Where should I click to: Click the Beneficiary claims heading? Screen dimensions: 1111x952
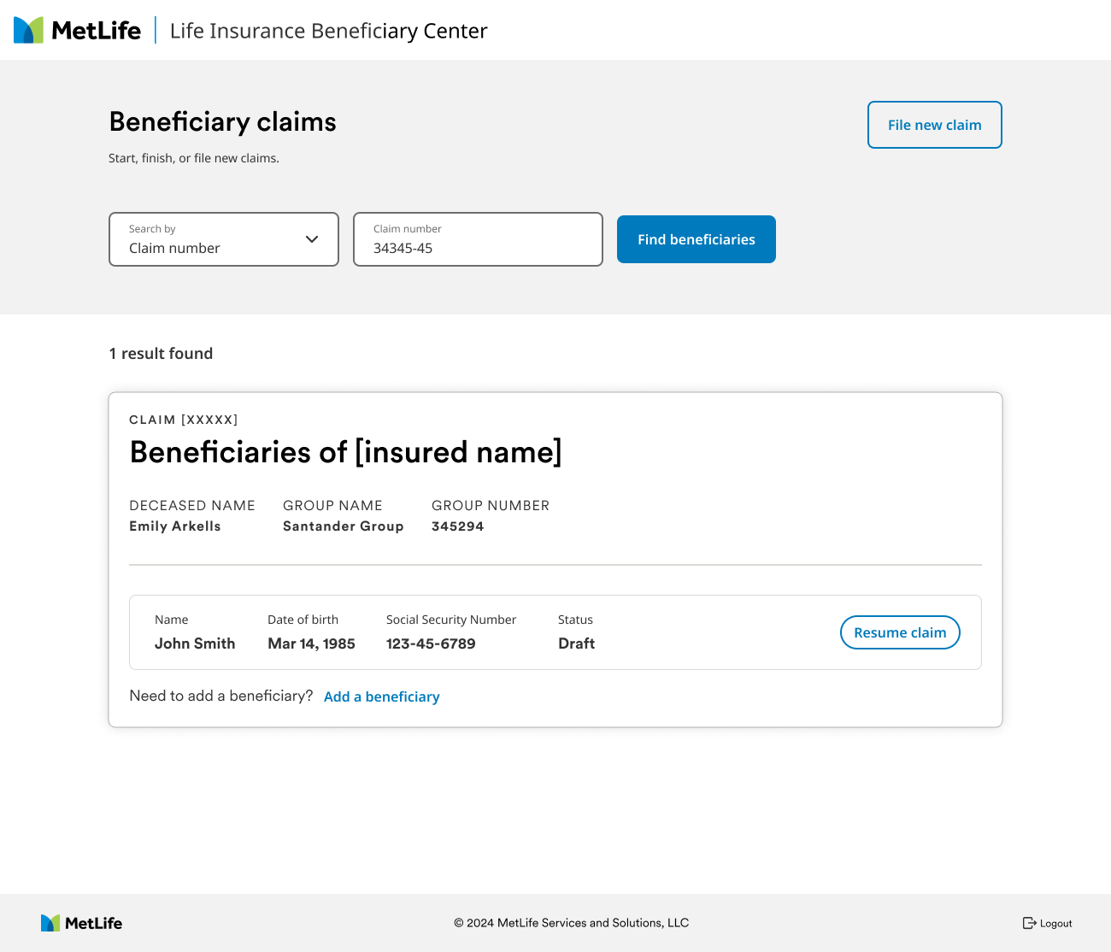tap(223, 122)
